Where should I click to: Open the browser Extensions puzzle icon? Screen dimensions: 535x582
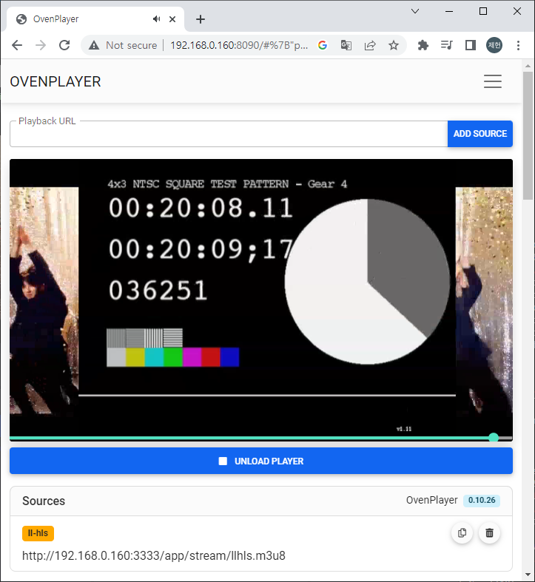tap(423, 45)
